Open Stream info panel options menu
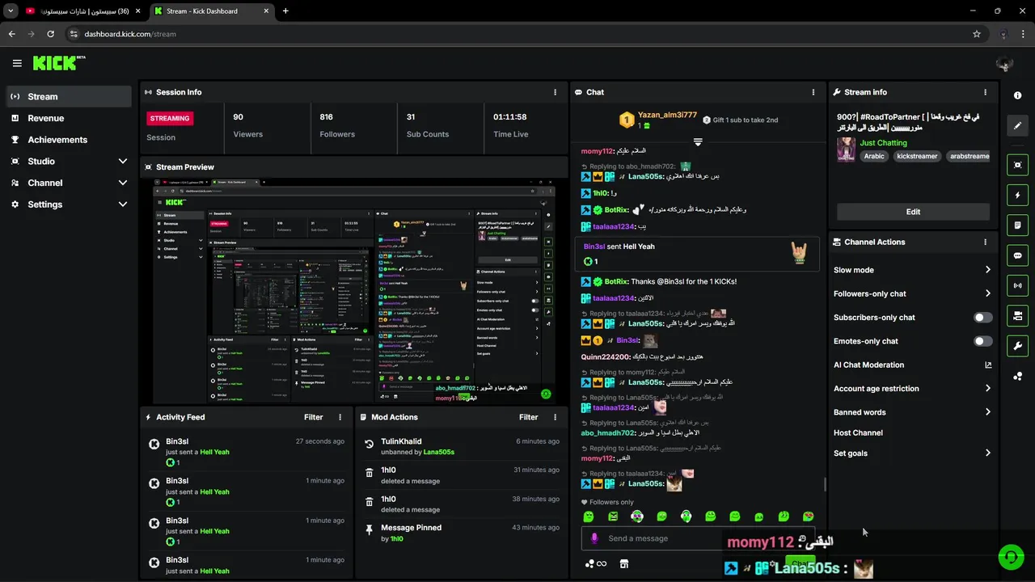 pos(985,92)
